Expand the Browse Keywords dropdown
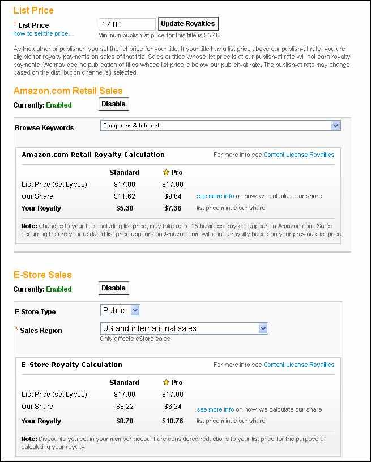The width and height of the screenshot is (371, 462). (335, 126)
